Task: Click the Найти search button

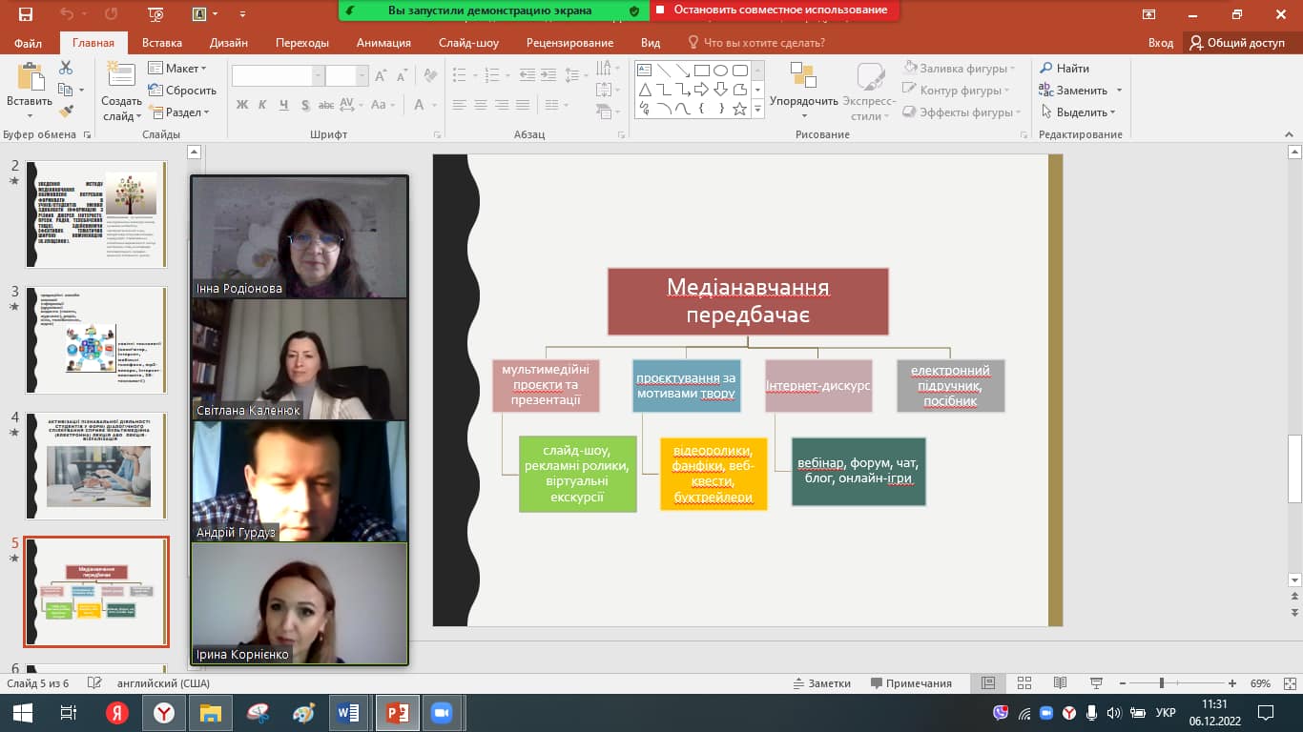Action: click(1065, 69)
